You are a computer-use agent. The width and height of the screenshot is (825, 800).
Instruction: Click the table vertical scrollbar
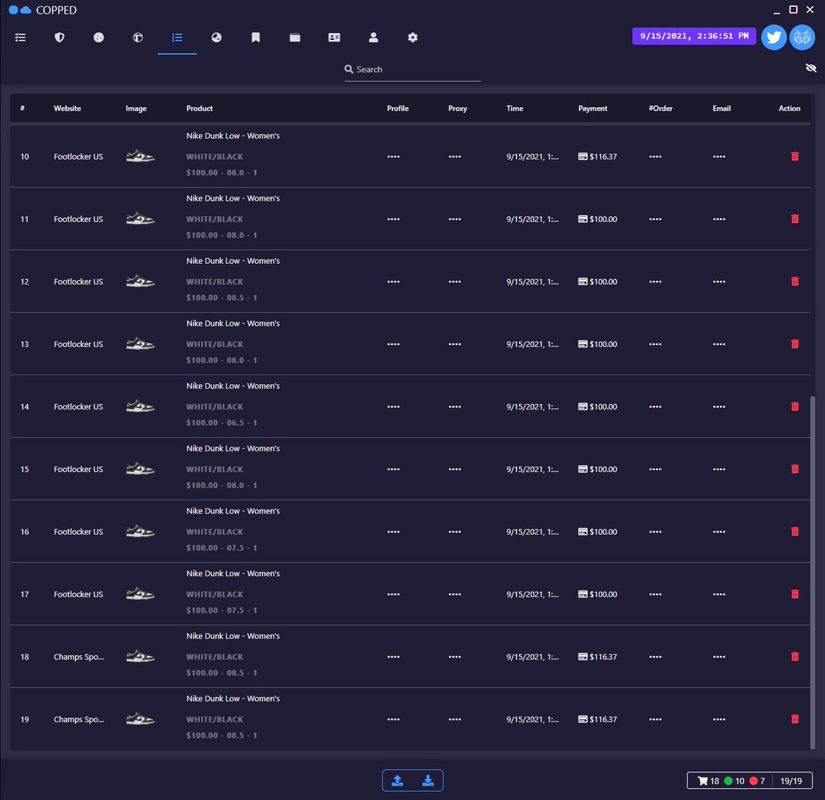pos(814,572)
